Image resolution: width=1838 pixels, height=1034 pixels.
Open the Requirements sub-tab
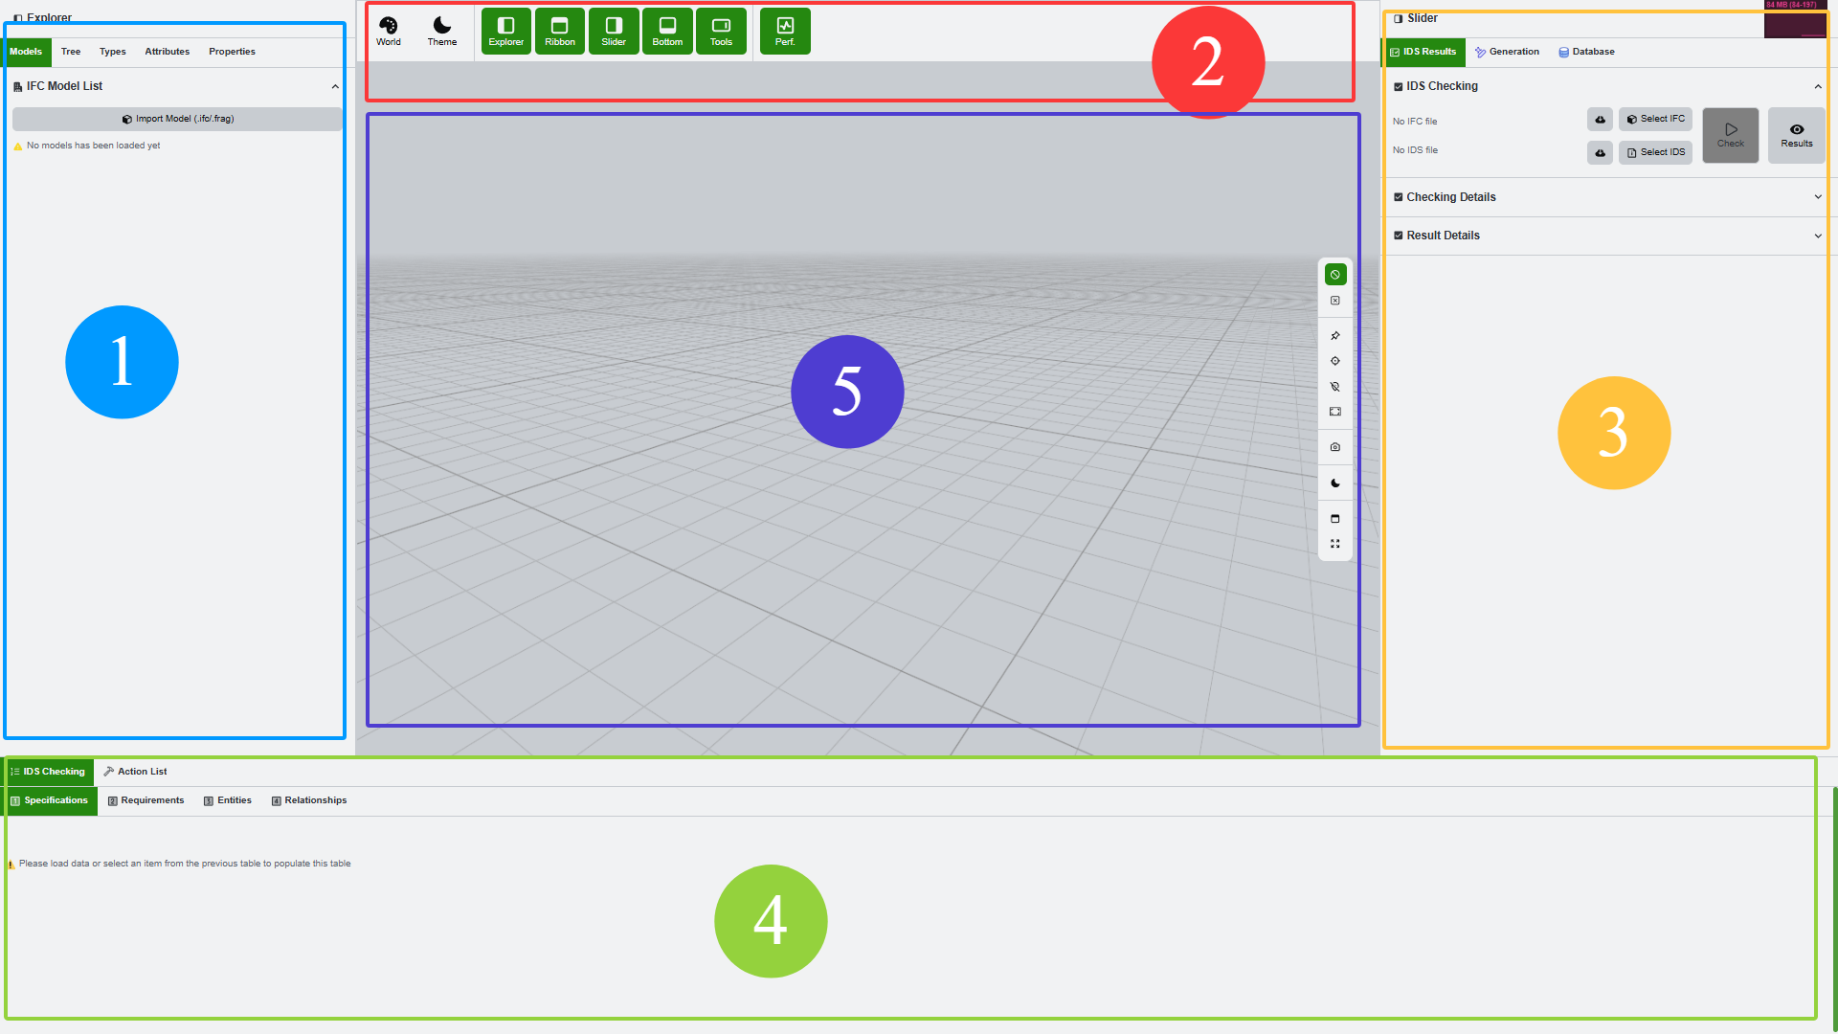click(x=146, y=801)
